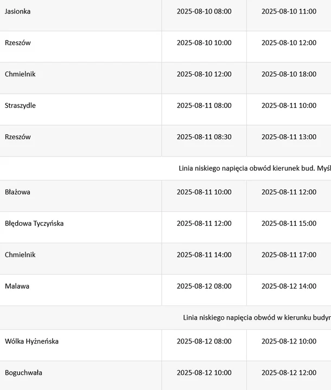Click the end time 2025-08-10 18:00
This screenshot has height=390, width=331.
[x=289, y=74]
